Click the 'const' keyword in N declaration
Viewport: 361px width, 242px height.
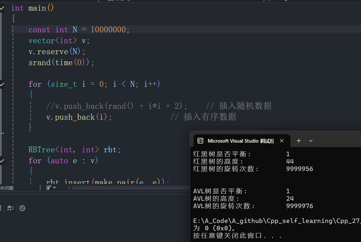point(39,30)
